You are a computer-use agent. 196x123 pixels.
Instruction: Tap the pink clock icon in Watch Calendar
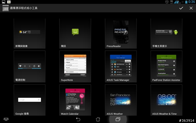tap(82, 96)
